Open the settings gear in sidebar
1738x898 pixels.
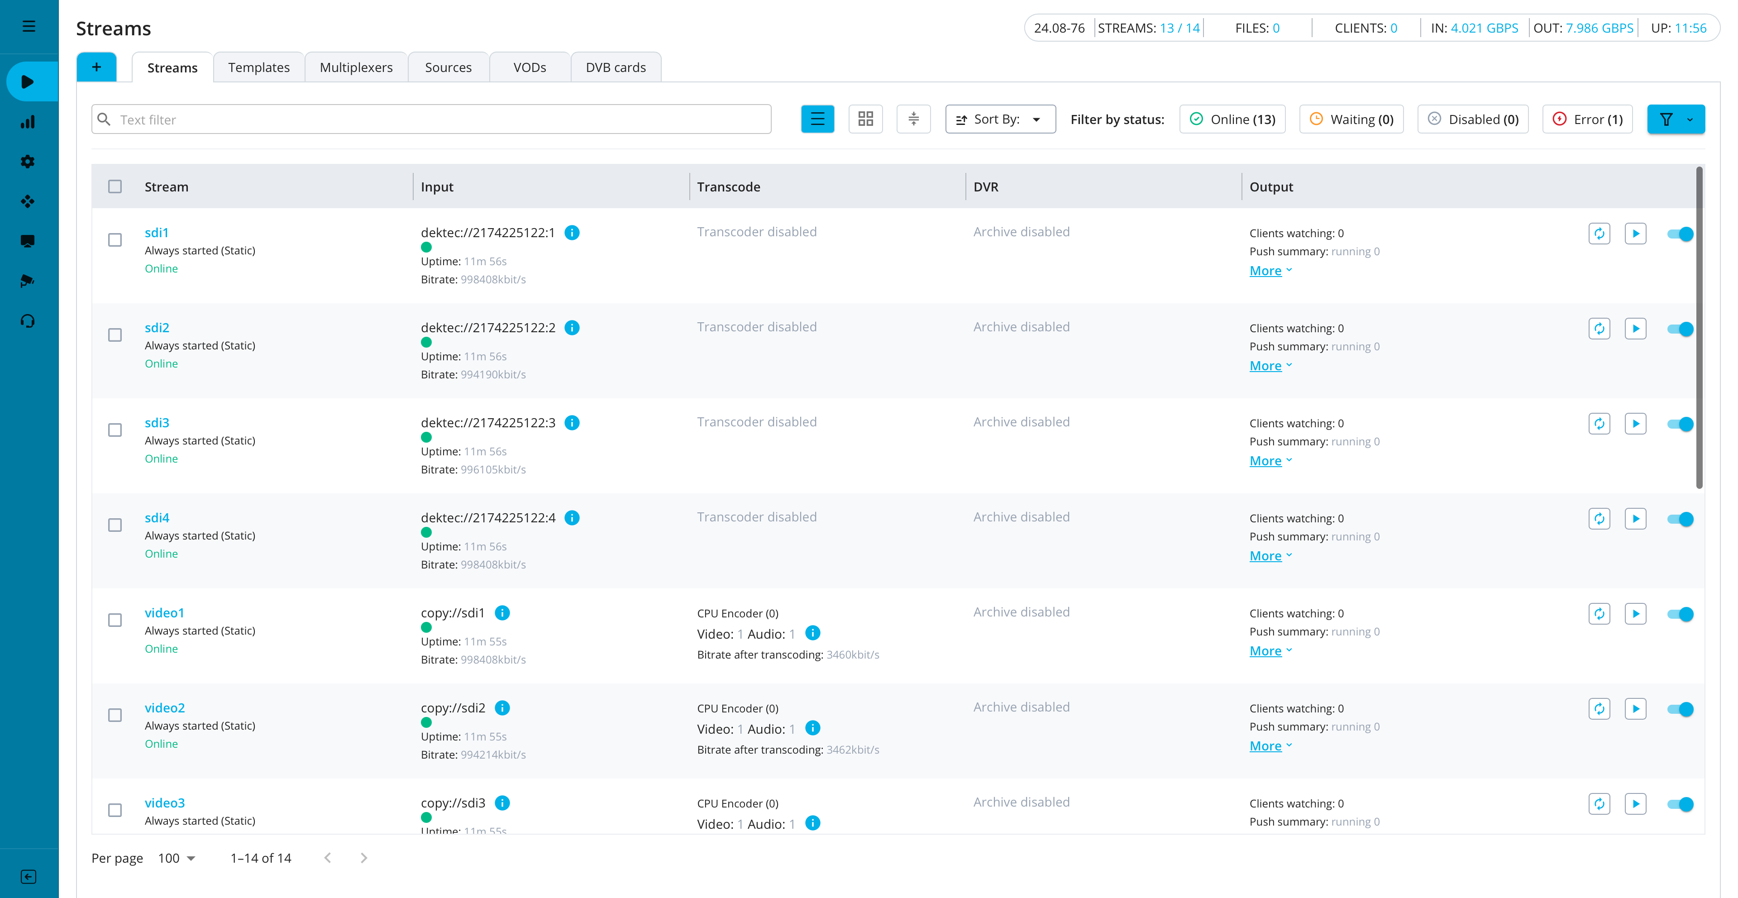coord(28,161)
